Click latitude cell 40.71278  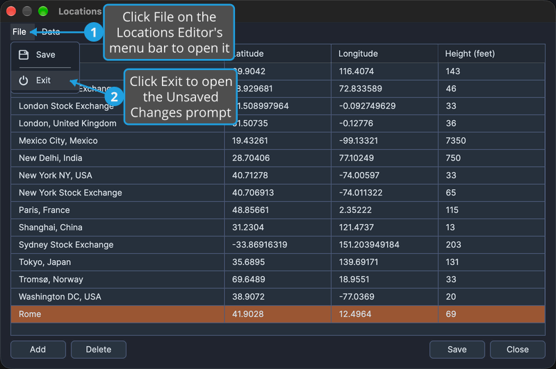277,175
